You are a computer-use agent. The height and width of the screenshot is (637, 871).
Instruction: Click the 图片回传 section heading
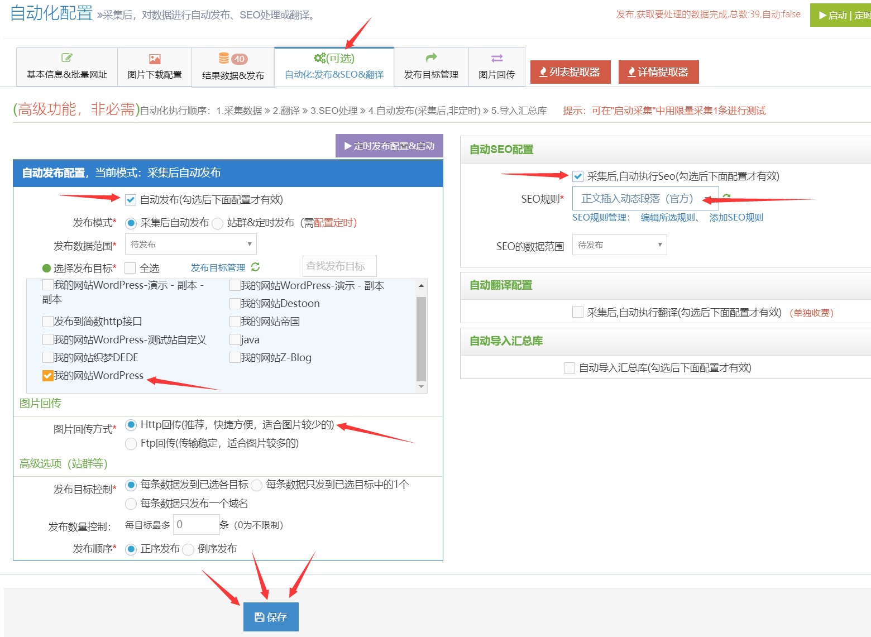pos(40,403)
